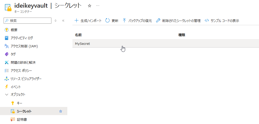Open アクセス制御 (IAM)
This screenshot has width=259, height=124.
[24, 46]
